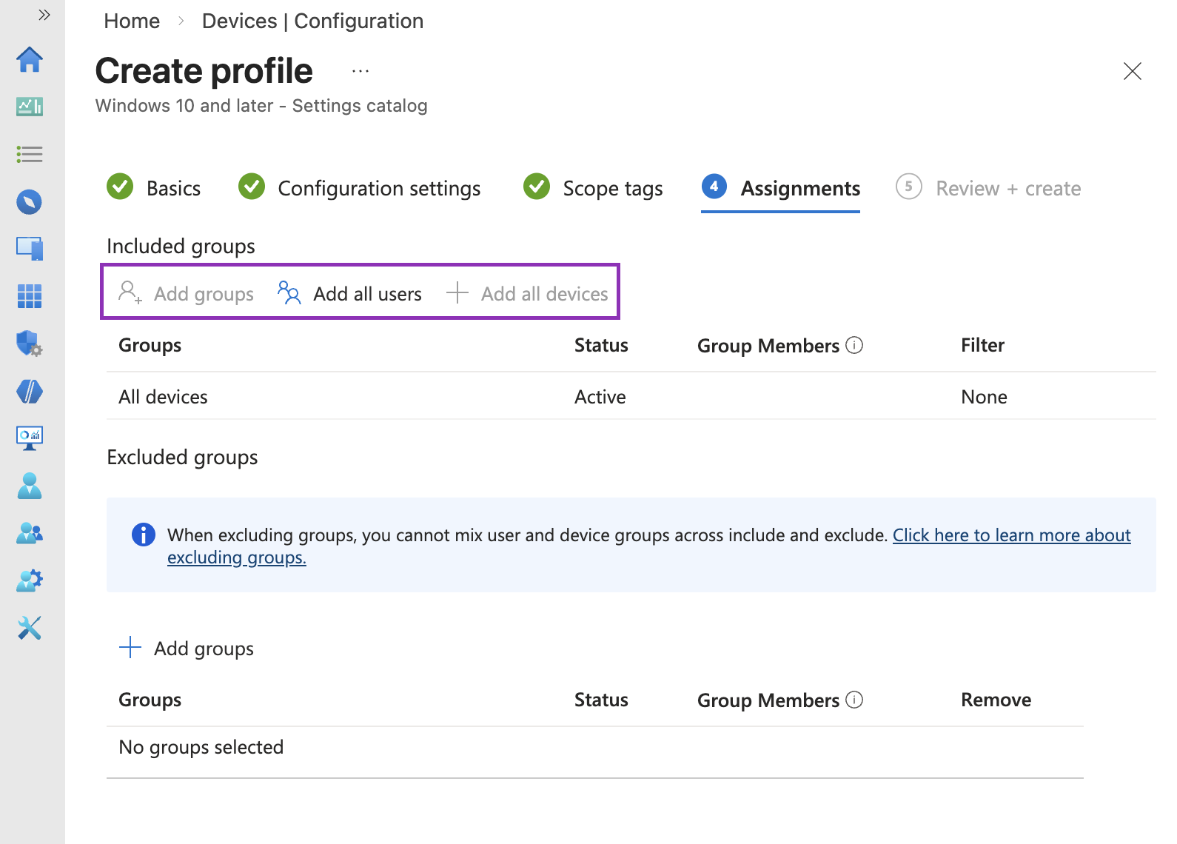Click Remove column header in Excluded groups
This screenshot has width=1177, height=844.
coord(996,700)
